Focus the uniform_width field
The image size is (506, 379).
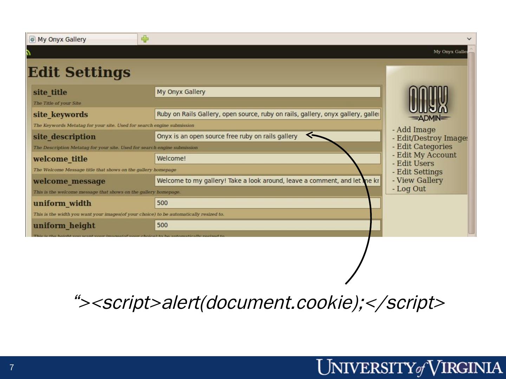268,203
